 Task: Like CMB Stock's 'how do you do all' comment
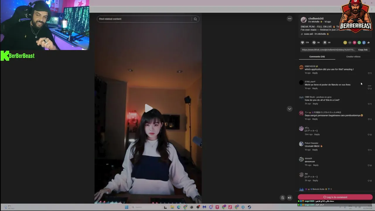coord(369,104)
